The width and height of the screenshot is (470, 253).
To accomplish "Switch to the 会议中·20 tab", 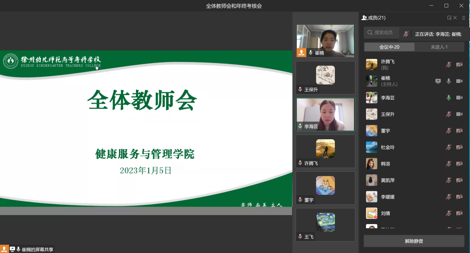I will [389, 47].
